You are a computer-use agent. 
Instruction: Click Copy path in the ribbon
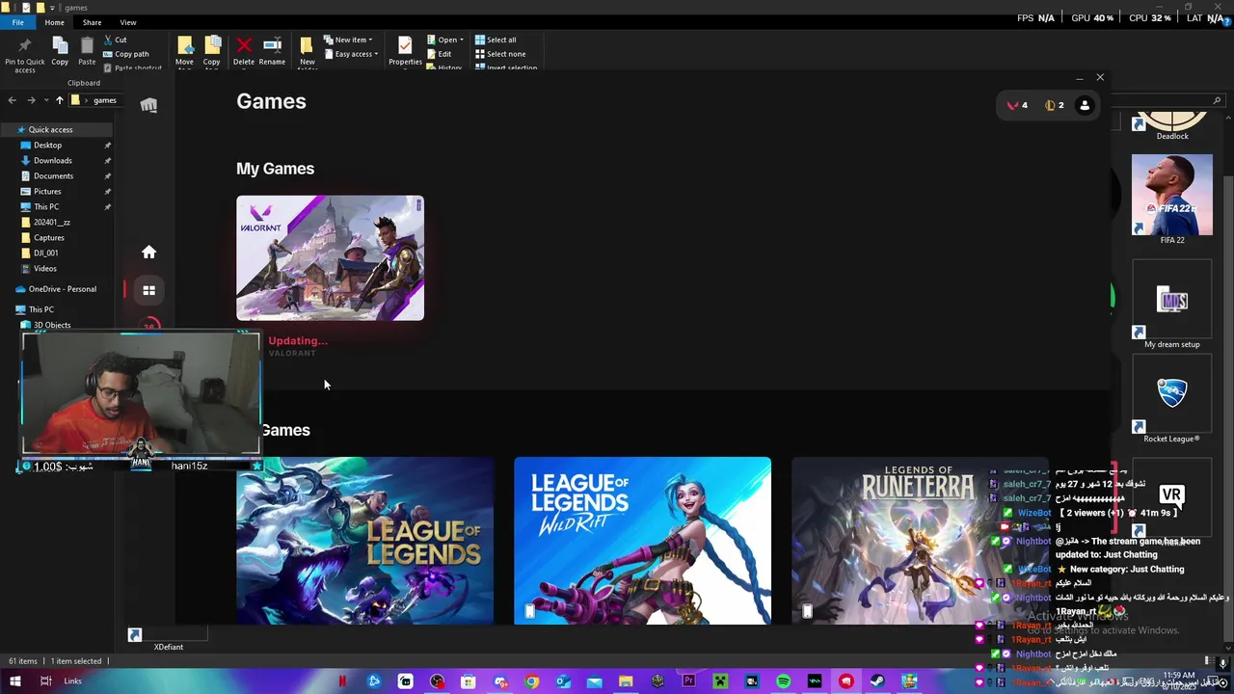pyautogui.click(x=125, y=54)
